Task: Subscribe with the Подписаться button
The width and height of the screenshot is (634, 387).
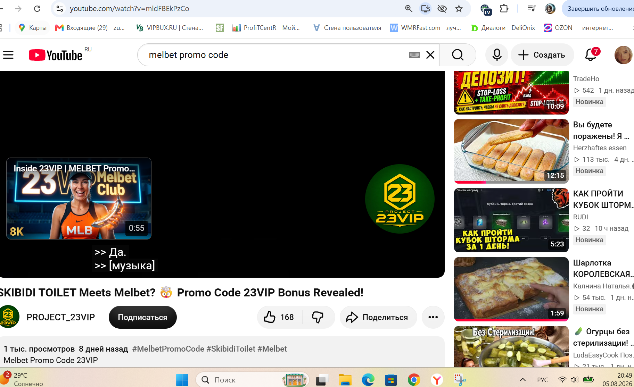Action: (143, 317)
